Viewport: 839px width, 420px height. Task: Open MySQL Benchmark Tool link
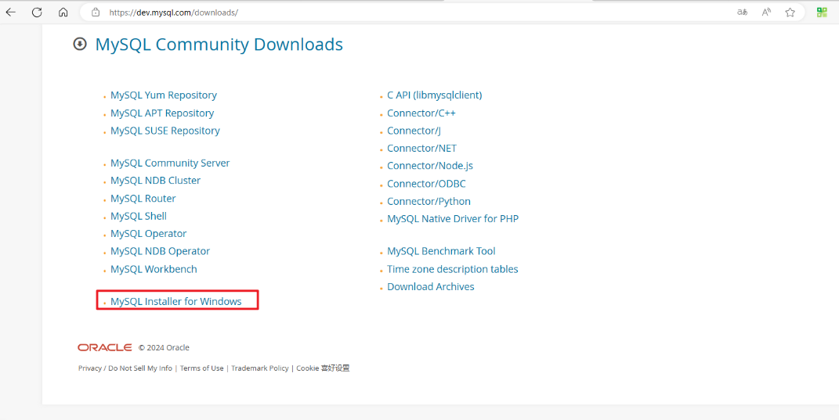tap(442, 251)
